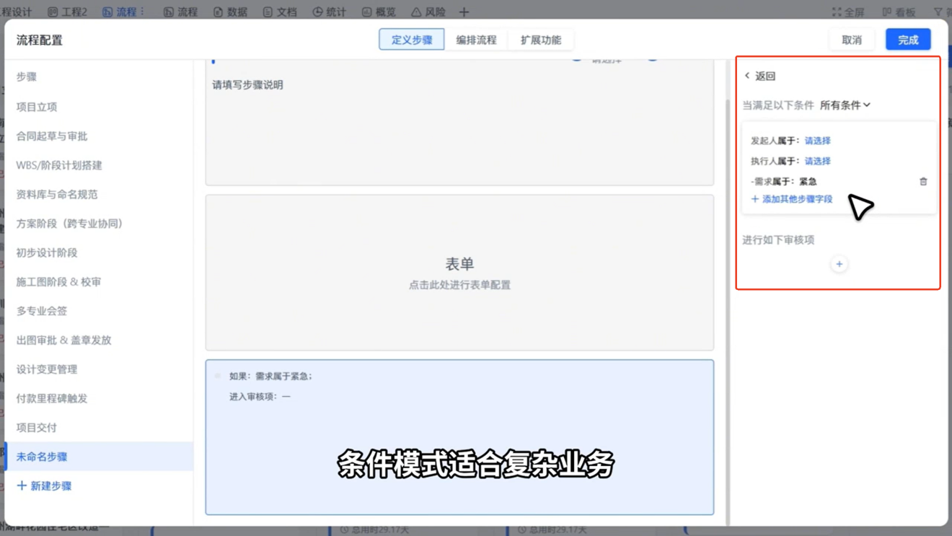The width and height of the screenshot is (952, 536).
Task: Select the 资料库与命名规范 step
Action: coord(99,194)
